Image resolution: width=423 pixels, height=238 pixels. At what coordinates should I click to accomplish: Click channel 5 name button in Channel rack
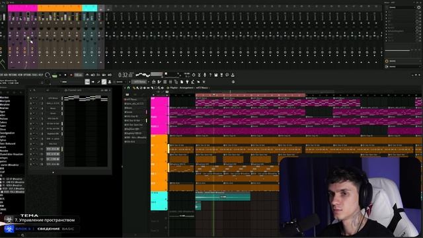point(53,118)
